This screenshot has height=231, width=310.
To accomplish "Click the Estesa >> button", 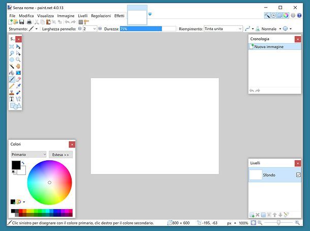I will 60,154.
